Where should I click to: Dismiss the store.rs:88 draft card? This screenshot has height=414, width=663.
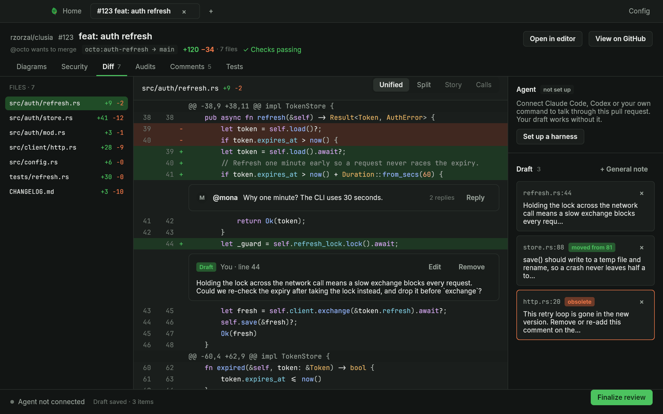pyautogui.click(x=641, y=248)
